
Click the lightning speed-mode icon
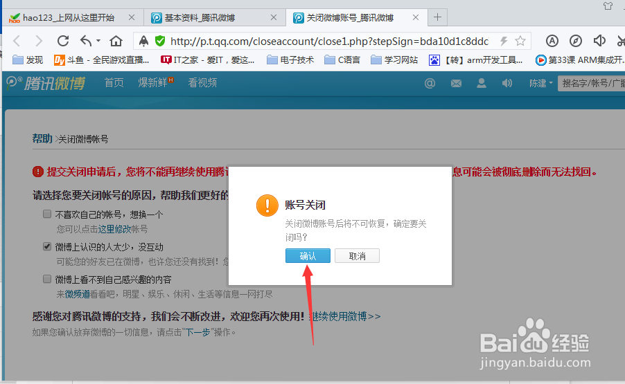click(x=504, y=41)
